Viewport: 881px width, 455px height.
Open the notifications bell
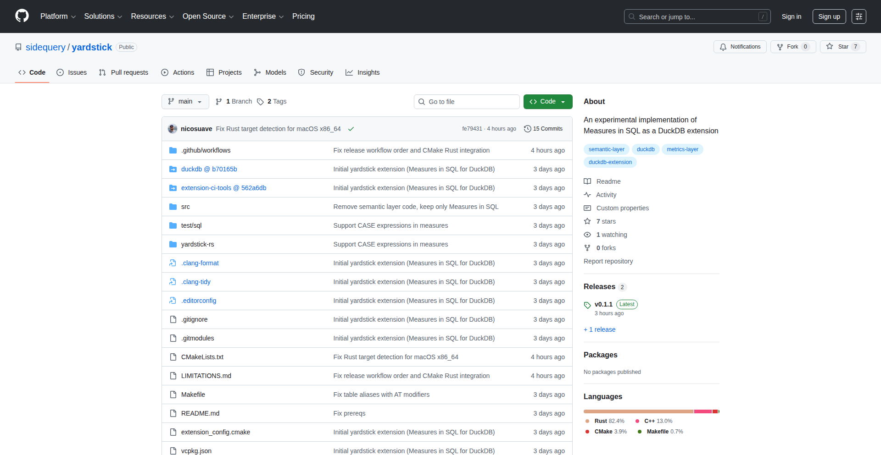pyautogui.click(x=723, y=47)
